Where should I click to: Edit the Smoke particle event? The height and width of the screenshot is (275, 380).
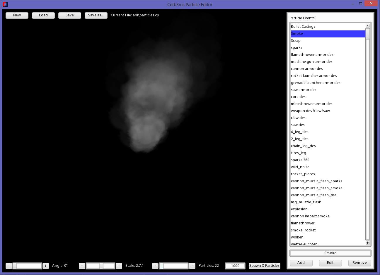[x=330, y=263]
